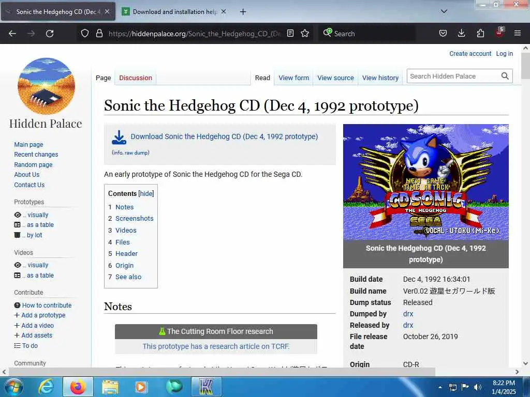Bookmark this page with the star icon
This screenshot has height=397, width=530.
coord(305,33)
